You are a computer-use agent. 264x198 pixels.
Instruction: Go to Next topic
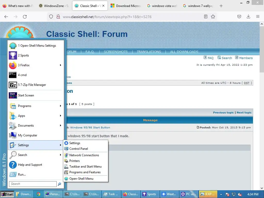pos(244,112)
